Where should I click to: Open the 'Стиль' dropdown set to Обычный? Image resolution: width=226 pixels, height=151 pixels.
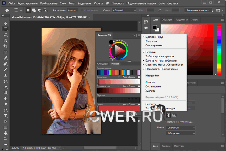tap(123, 10)
